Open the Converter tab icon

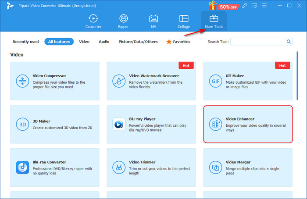coord(93,18)
